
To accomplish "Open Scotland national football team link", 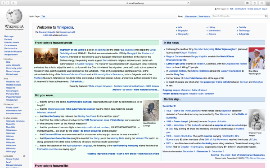I will [x=129, y=86].
